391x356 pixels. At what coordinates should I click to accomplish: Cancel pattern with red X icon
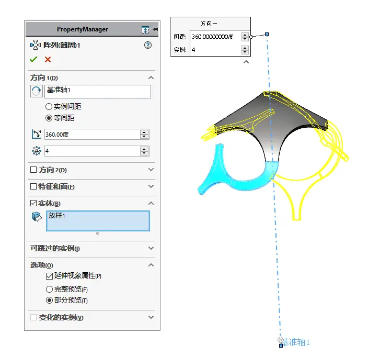48,60
